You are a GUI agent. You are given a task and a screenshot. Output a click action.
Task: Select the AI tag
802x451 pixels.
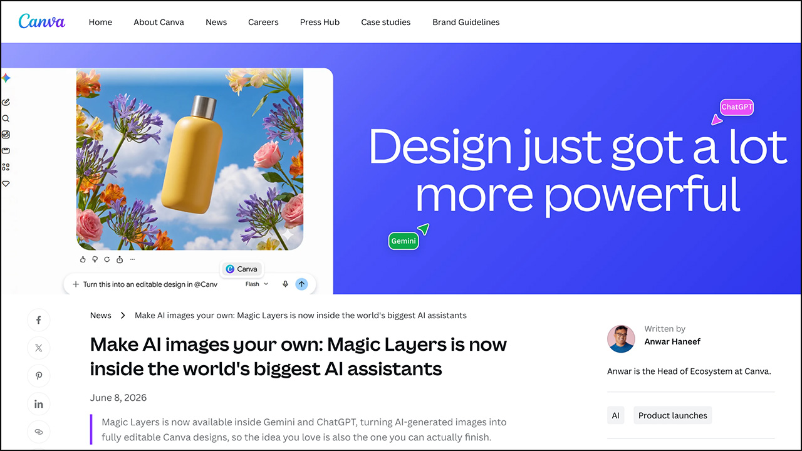616,415
